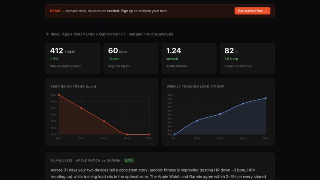The width and height of the screenshot is (320, 180).
Task: Select the DEMO label in the banner
Action: (55, 11)
